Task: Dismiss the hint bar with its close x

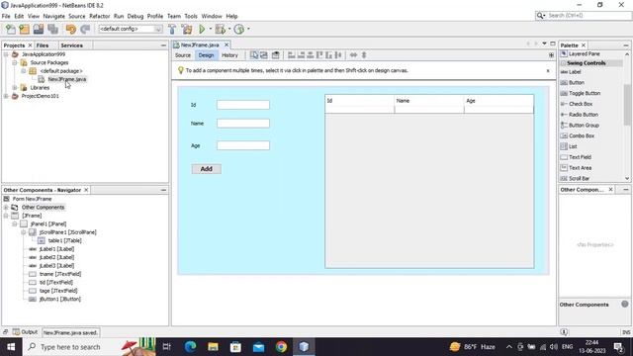Action: [548, 70]
